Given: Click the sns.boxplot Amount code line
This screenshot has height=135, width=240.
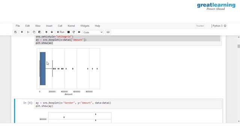Looking at the screenshot, I should 61,40.
